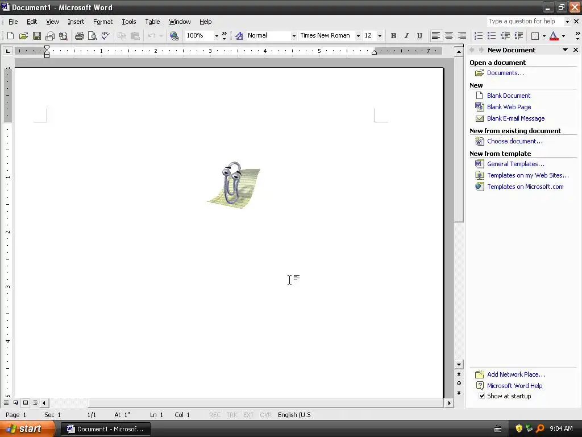Click the vertical scrollbar thumb
Viewport: 582px width, 437px height.
(x=459, y=139)
